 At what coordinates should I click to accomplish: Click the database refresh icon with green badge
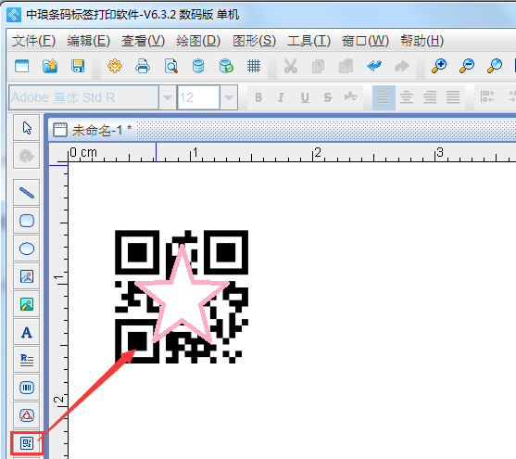226,66
